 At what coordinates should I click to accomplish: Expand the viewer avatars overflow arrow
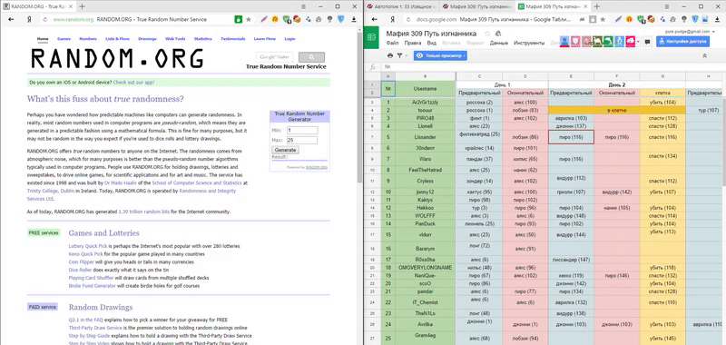(638, 41)
